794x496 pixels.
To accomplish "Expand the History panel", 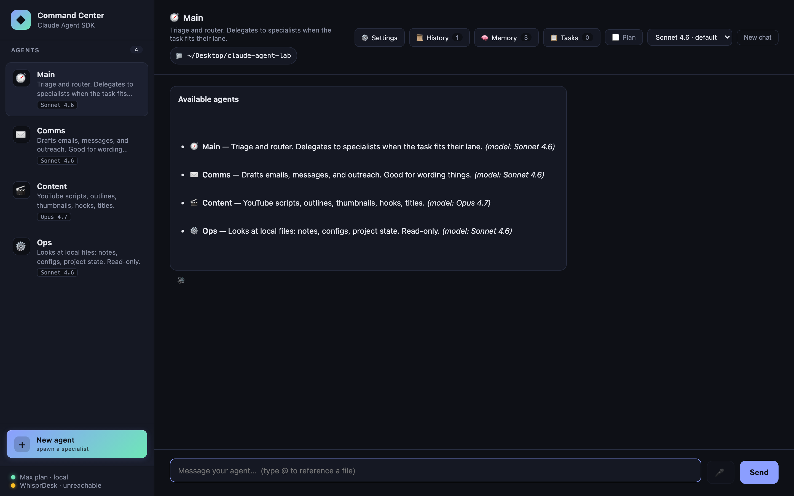I will pyautogui.click(x=439, y=37).
